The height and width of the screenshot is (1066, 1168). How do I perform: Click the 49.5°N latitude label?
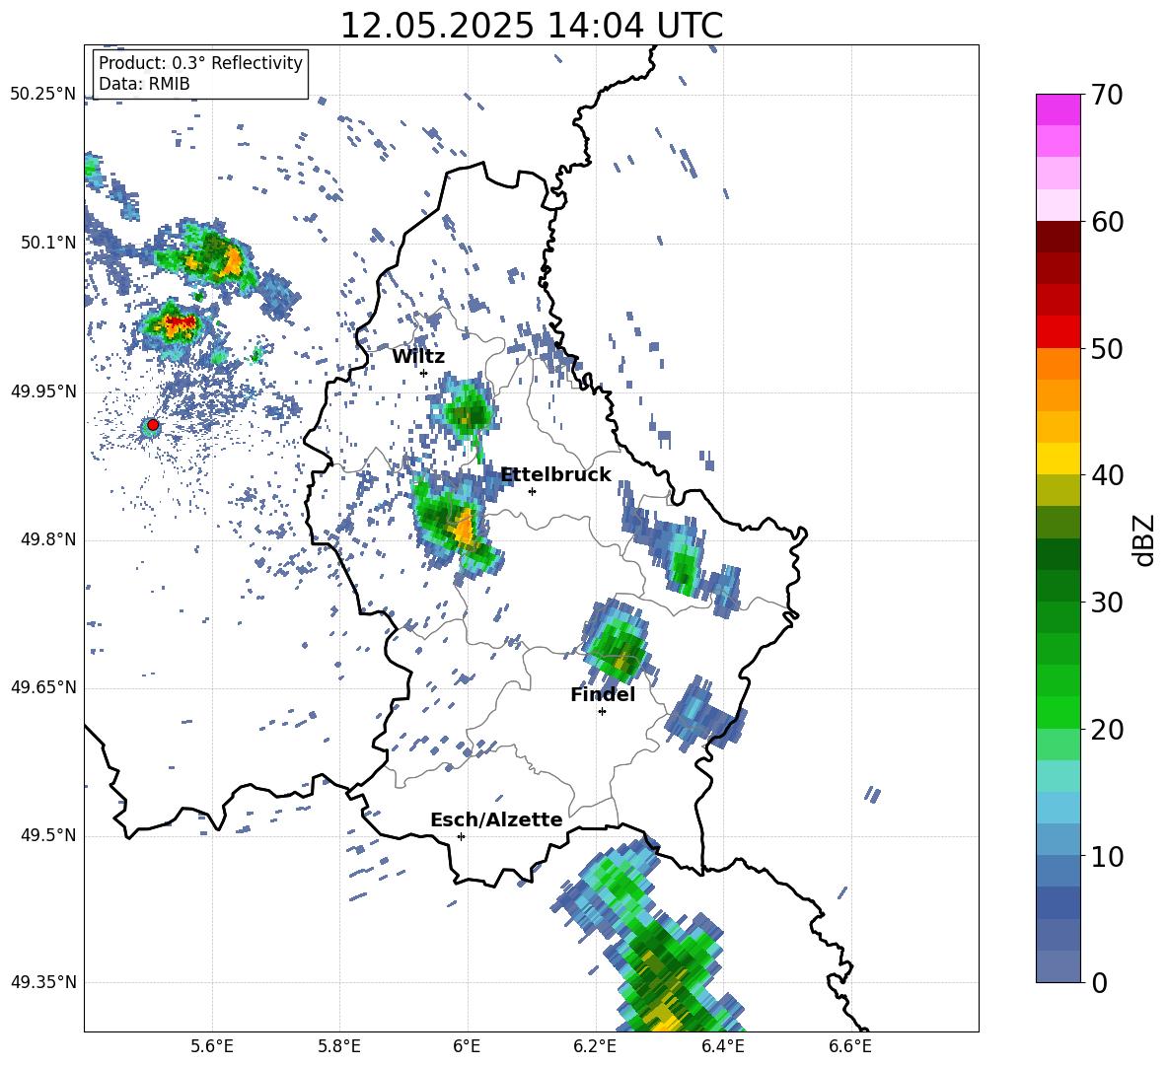[48, 835]
